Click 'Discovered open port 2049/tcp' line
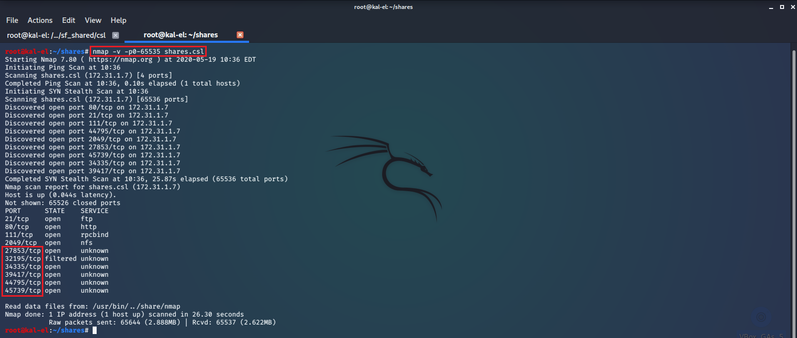This screenshot has height=338, width=797. (x=91, y=139)
